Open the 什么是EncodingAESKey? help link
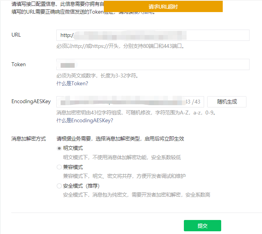Screen dimensions: 262x234 click(85, 120)
